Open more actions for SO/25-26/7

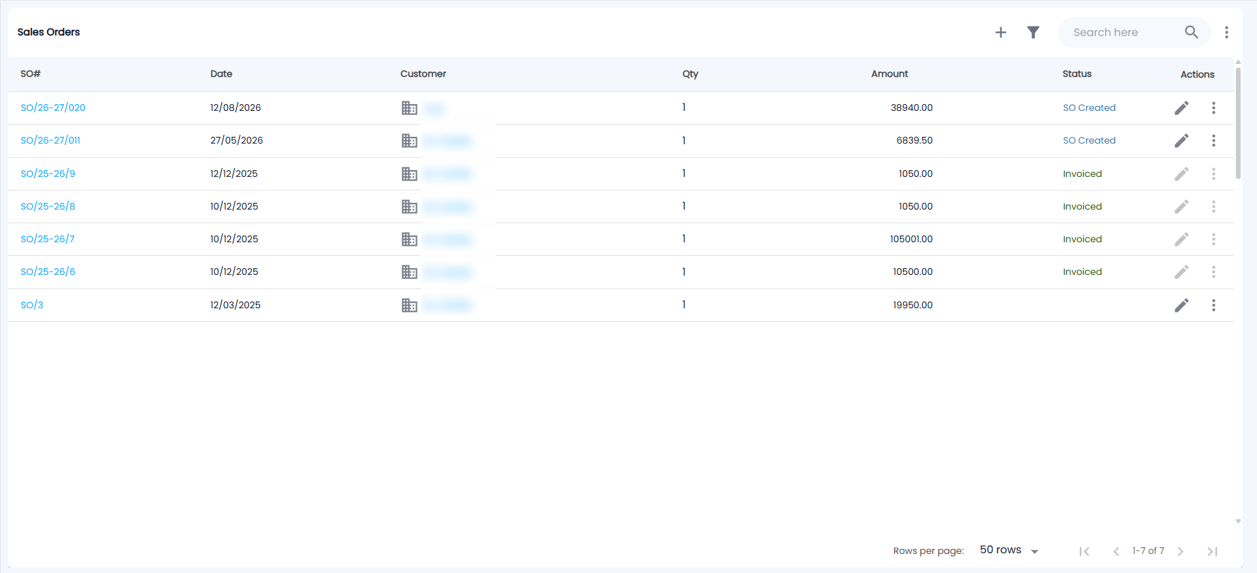click(x=1213, y=239)
